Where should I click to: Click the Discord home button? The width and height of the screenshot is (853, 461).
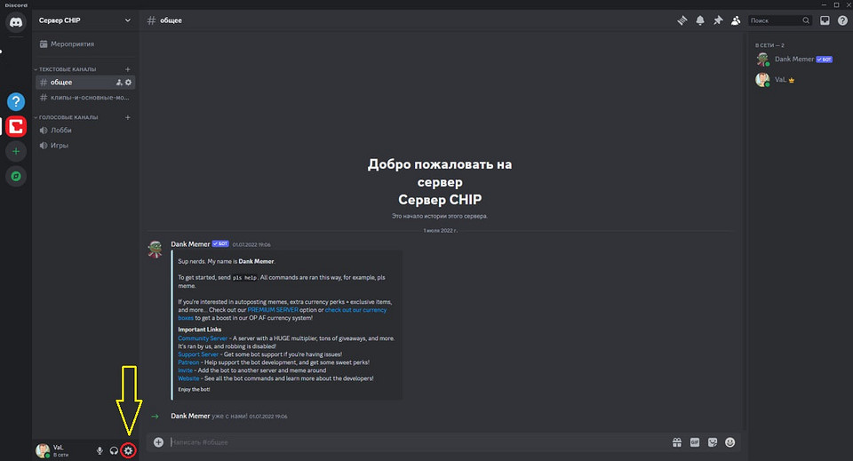pos(15,23)
